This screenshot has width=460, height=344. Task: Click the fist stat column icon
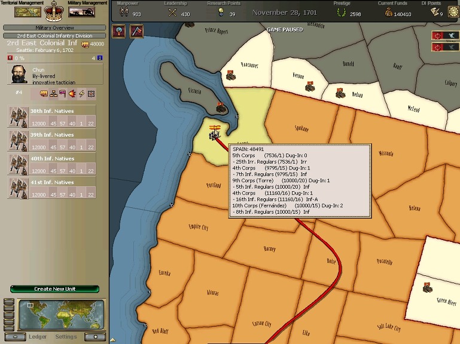(44, 94)
